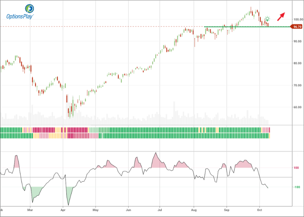Select the green horizontal support line
Image resolution: width=304 pixels, height=217 pixels.
pyautogui.click(x=242, y=27)
